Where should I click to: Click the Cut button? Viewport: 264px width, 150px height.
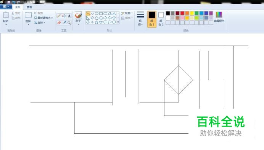coord(16,13)
